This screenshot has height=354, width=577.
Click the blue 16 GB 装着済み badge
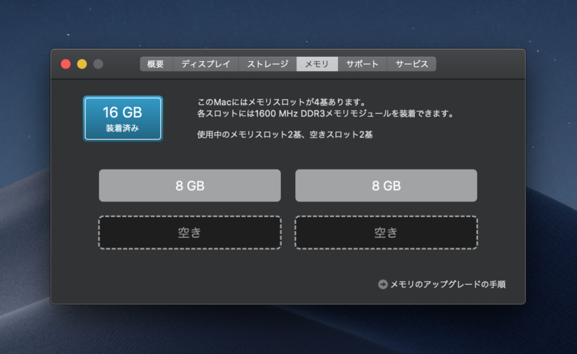click(x=123, y=118)
